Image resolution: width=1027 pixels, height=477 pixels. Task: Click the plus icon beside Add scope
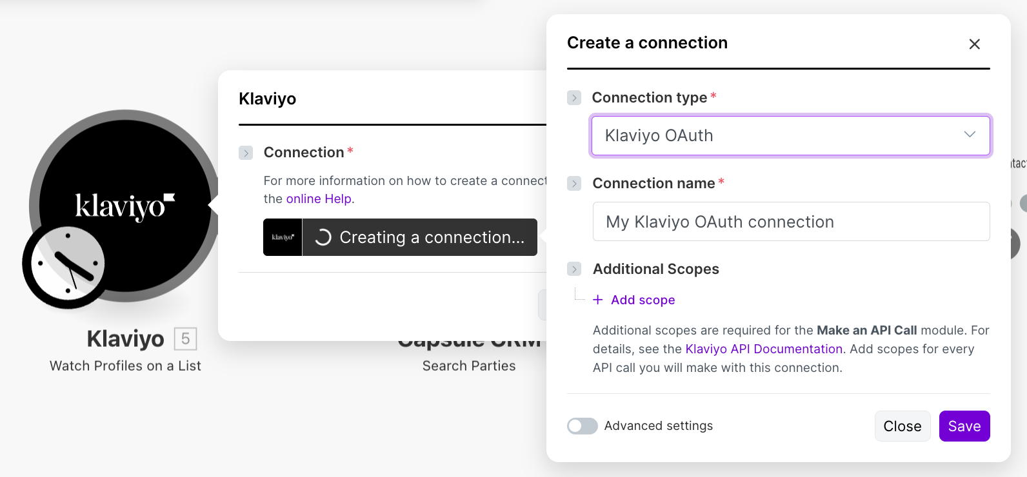click(x=598, y=300)
